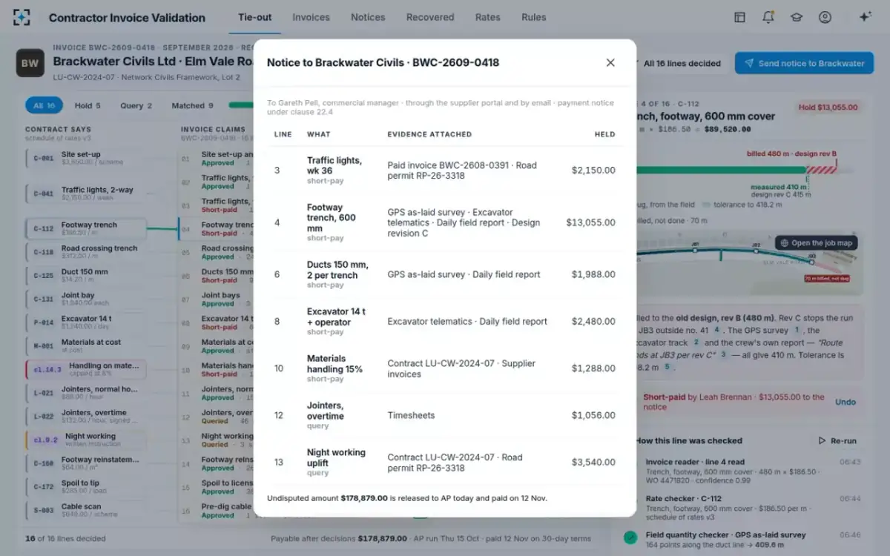Click notice row 3 Traffic lights, wk 36
Screen dimensions: 890x556
coord(445,171)
